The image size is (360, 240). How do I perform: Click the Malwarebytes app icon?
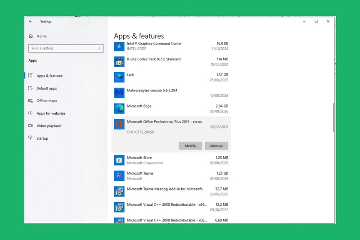119,93
